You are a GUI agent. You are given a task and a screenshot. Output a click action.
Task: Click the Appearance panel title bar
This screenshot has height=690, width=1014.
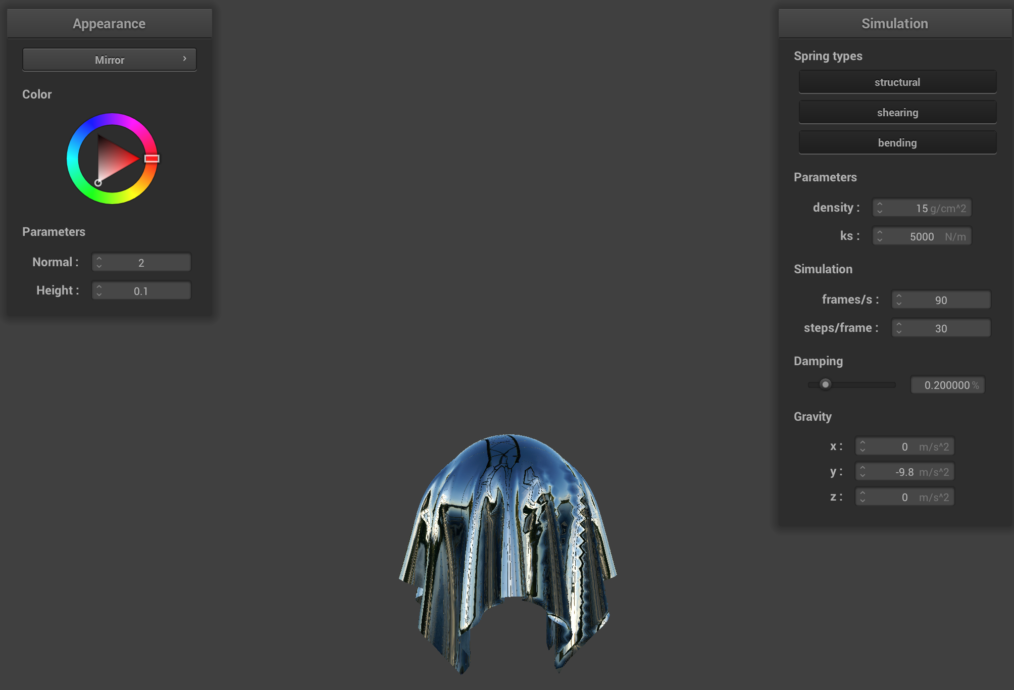coord(110,23)
